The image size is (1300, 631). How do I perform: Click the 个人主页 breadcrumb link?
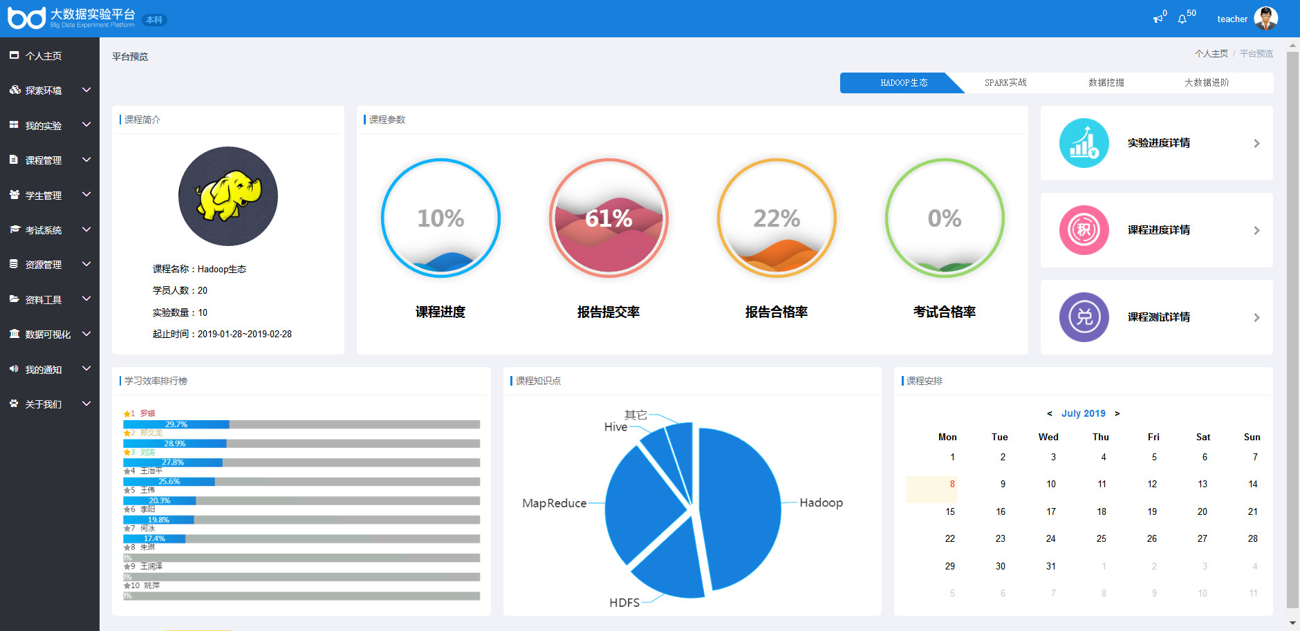pos(1211,54)
